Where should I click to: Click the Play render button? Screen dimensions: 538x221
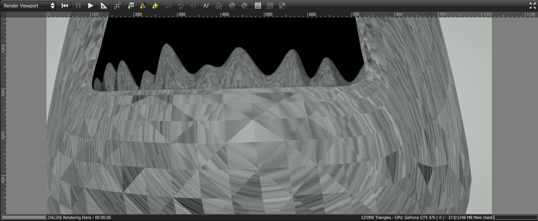coord(90,6)
